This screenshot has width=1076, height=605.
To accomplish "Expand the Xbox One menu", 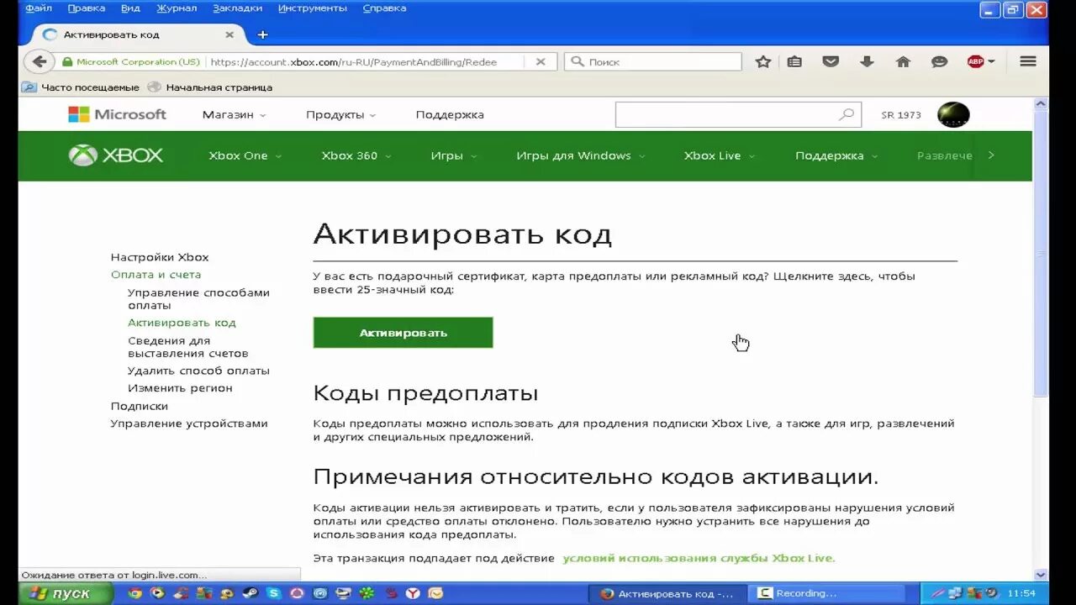I will click(245, 155).
